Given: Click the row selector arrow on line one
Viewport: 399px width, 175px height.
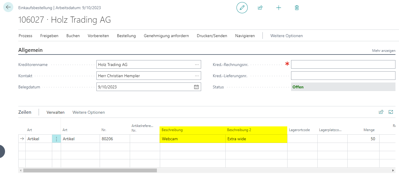Looking at the screenshot, I should click(22, 139).
